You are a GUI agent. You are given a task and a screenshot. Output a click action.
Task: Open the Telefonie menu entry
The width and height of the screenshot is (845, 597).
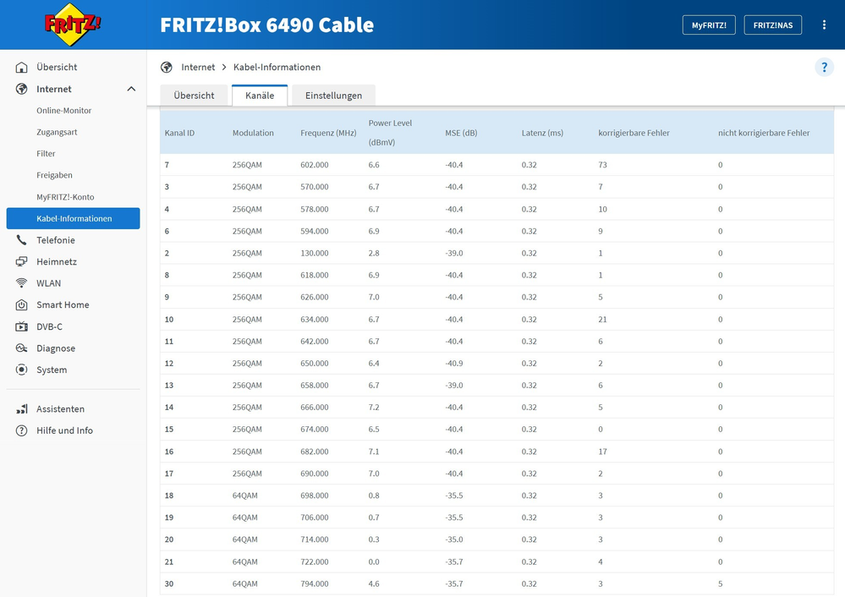56,240
